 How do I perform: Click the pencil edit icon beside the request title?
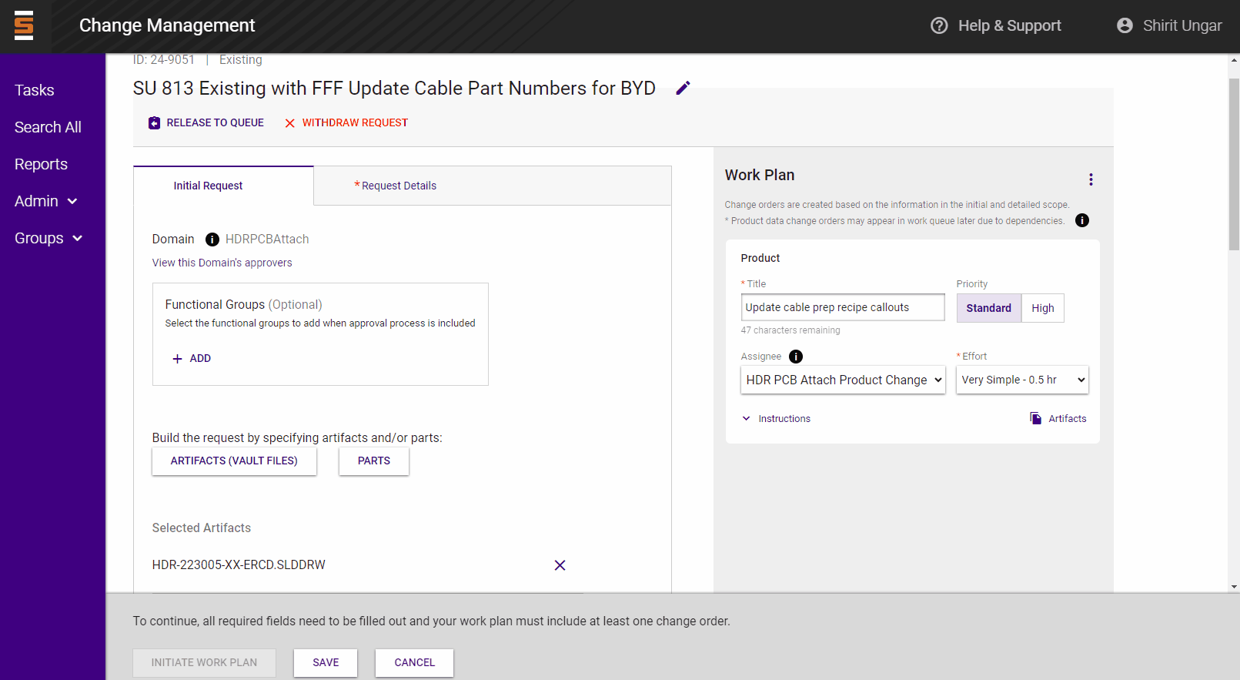(x=683, y=89)
